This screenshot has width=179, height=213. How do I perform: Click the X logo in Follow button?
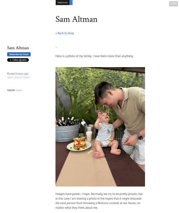(11, 60)
